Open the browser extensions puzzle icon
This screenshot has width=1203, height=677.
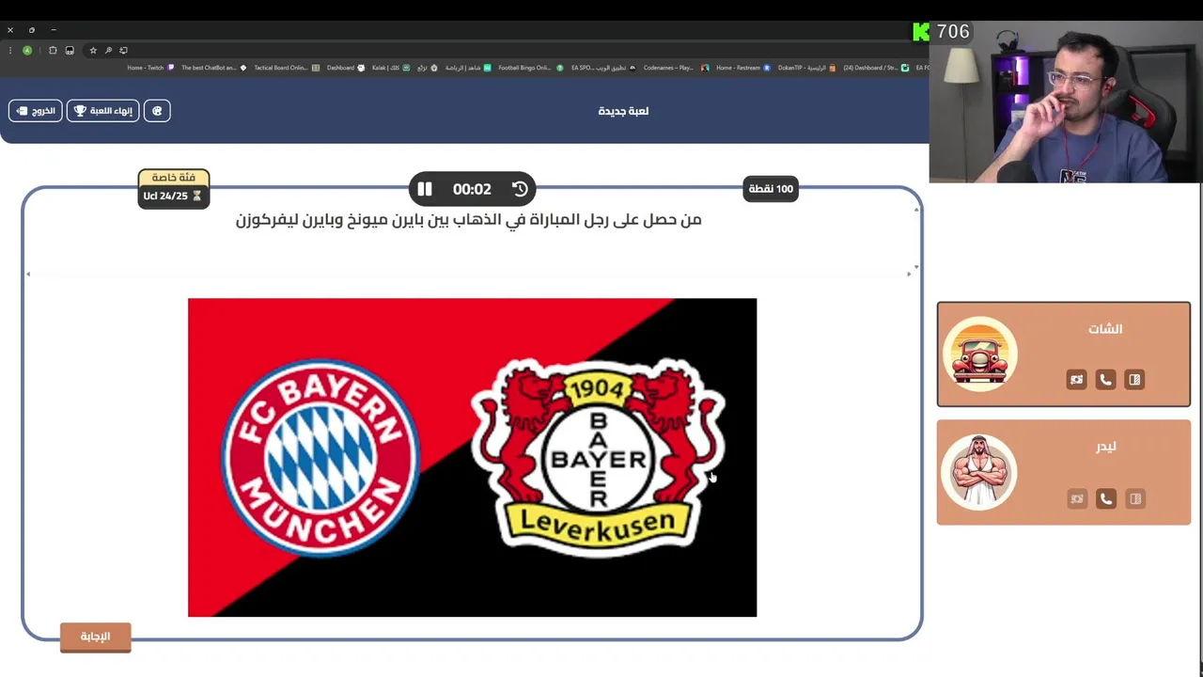pyautogui.click(x=53, y=51)
